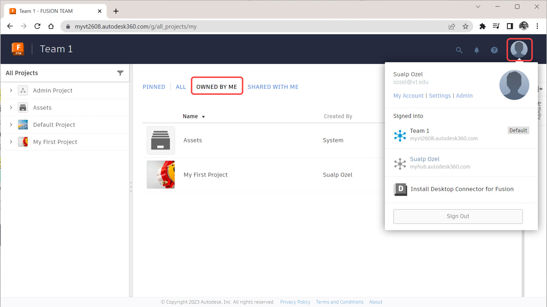547x307 pixels.
Task: Click the Team 1 hub entry name
Action: [419, 131]
